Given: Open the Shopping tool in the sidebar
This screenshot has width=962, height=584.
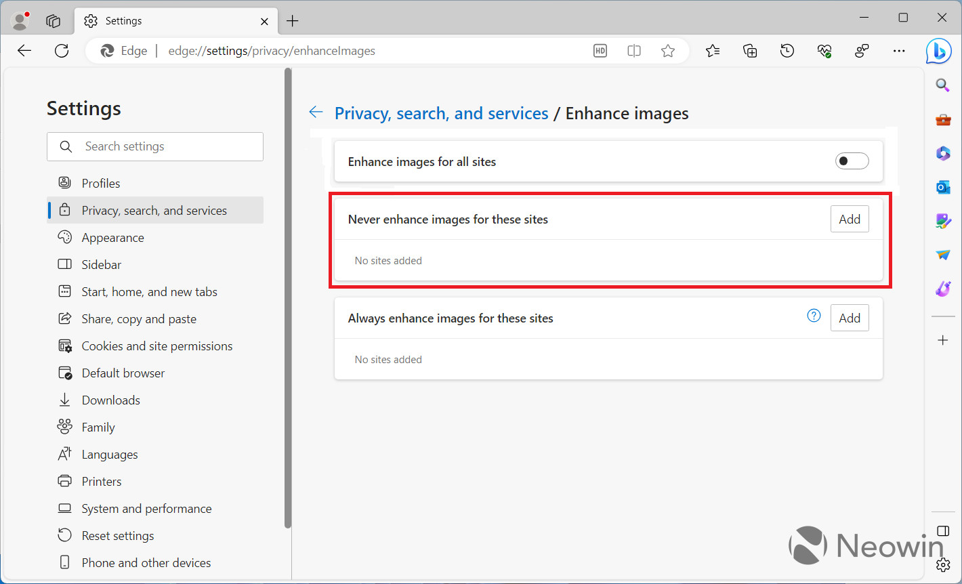Looking at the screenshot, I should pos(942,119).
